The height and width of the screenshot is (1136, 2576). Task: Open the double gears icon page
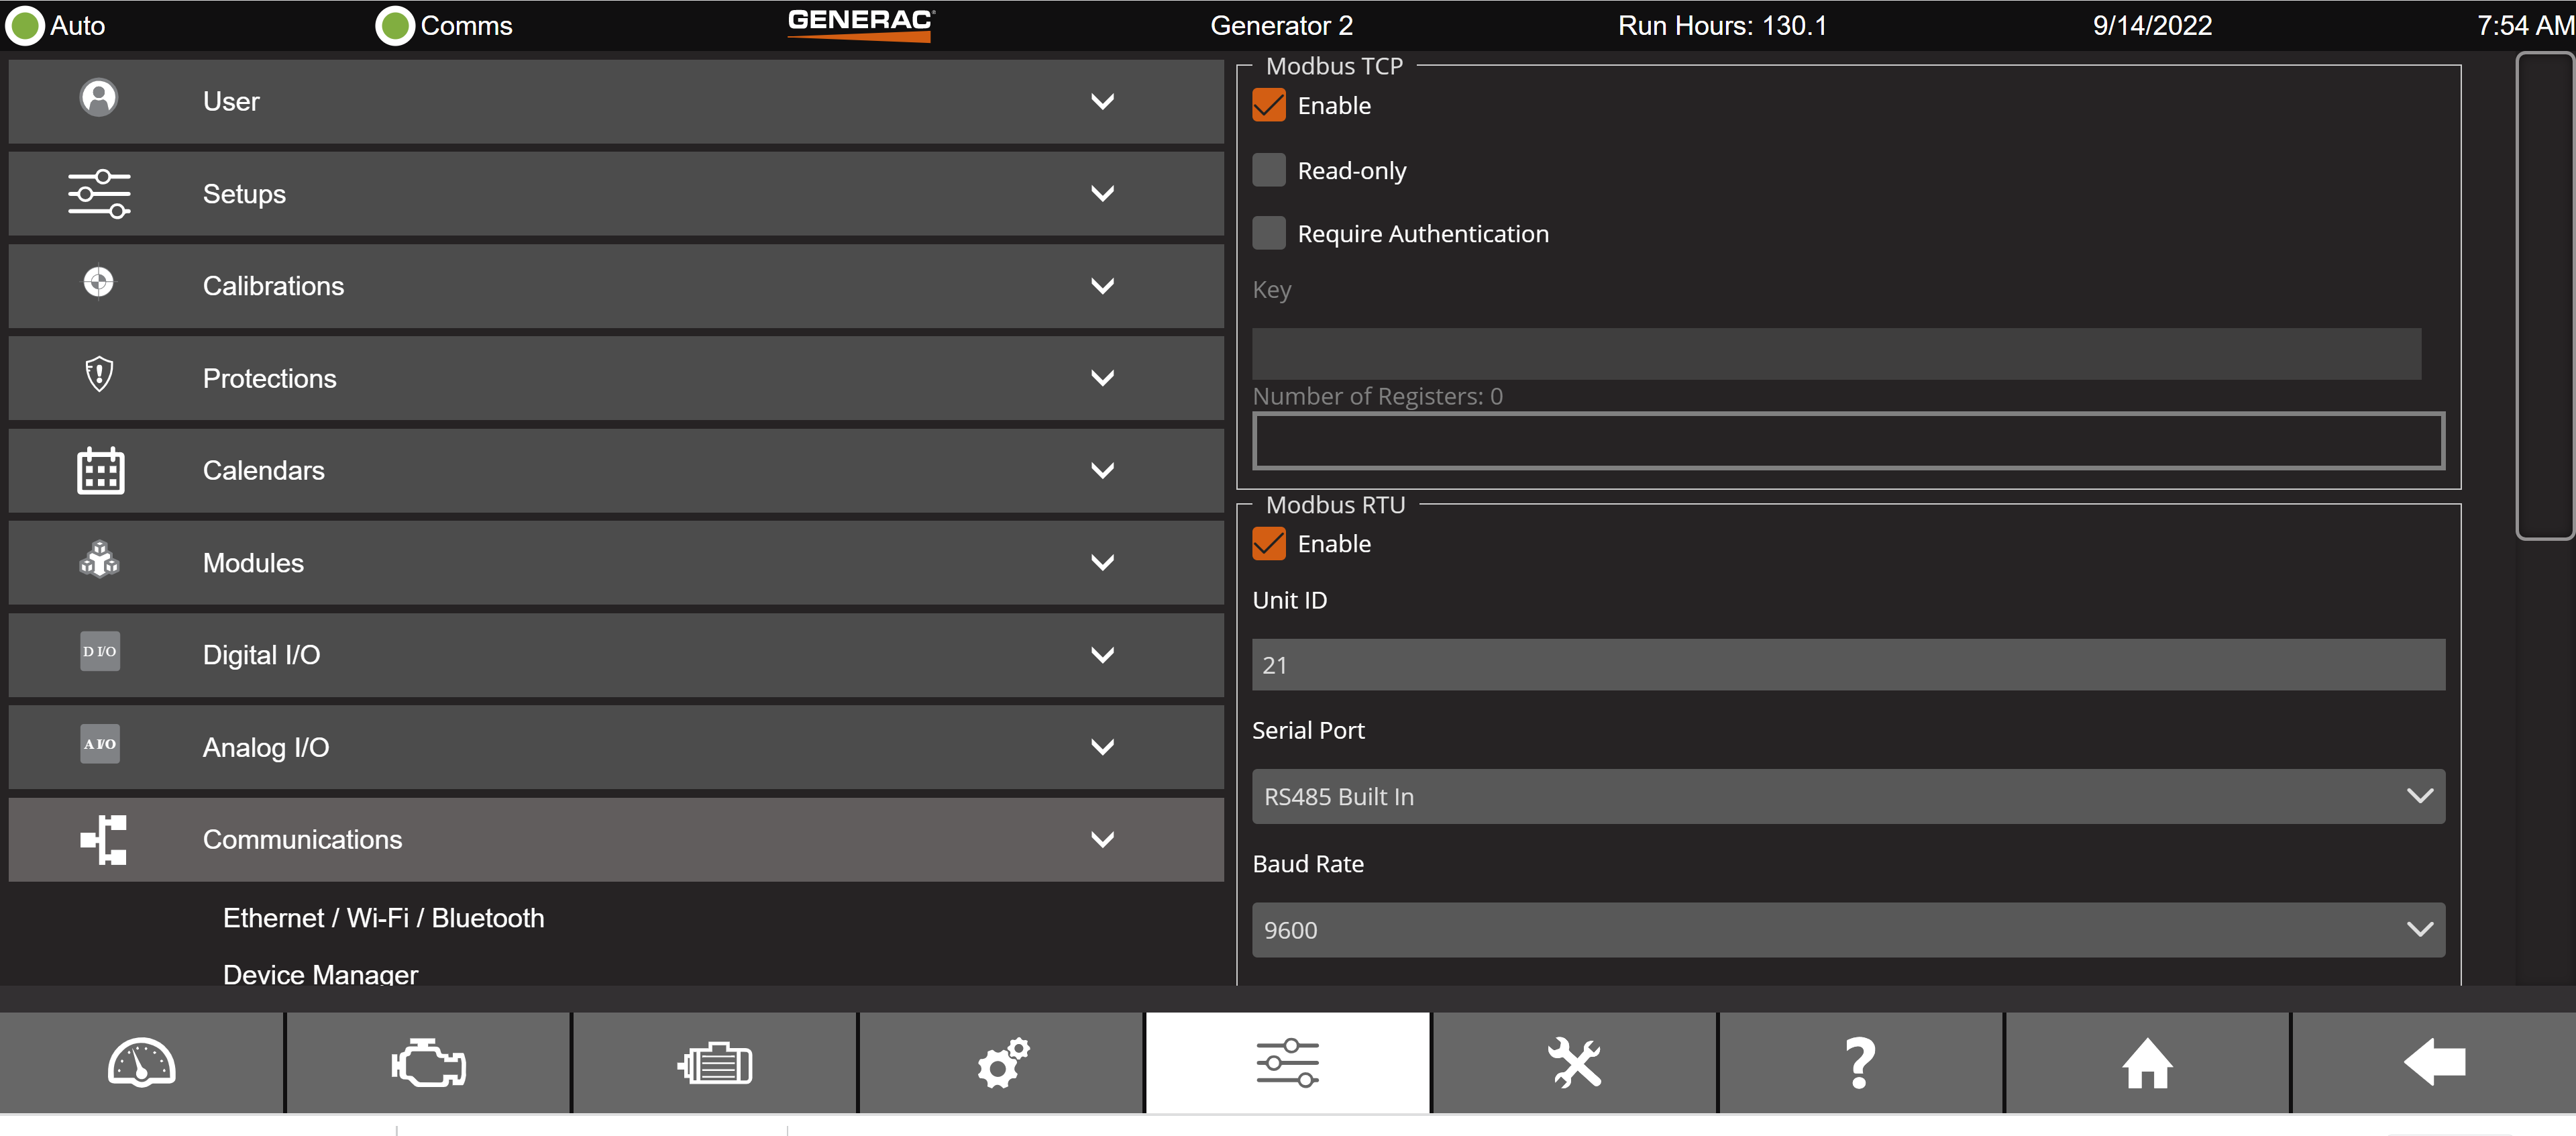[1001, 1062]
